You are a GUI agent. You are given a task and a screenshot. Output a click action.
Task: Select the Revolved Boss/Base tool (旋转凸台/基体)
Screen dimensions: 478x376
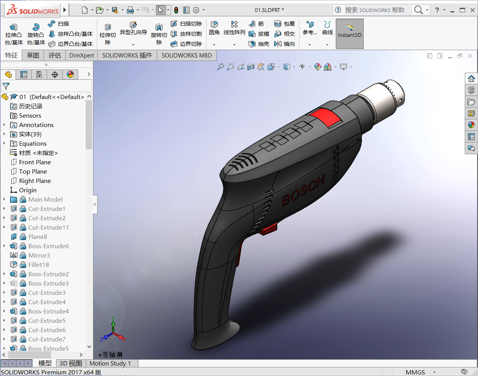click(36, 34)
